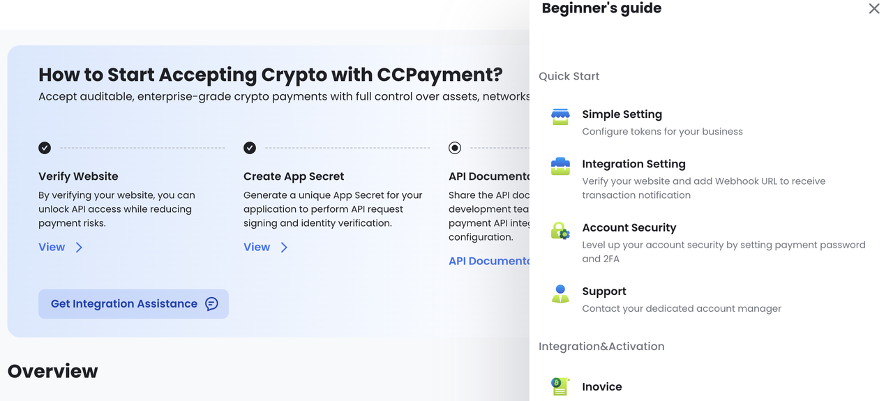Open the Support guide entry

(604, 292)
